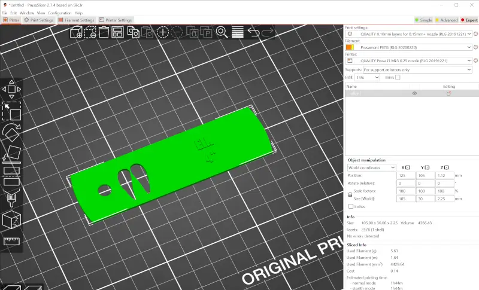
Task: Open the Window menu
Action: 27,13
